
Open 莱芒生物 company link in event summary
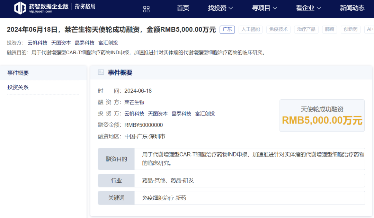pos(134,102)
